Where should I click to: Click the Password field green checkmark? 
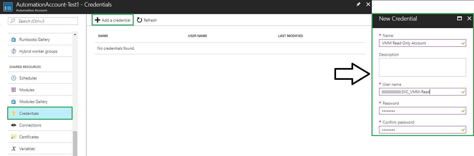(463, 111)
